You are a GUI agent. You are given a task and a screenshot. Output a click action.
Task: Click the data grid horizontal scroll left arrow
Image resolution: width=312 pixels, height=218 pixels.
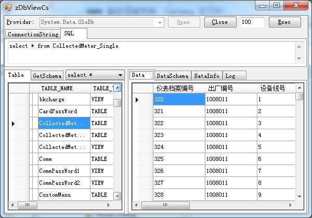(x=136, y=205)
